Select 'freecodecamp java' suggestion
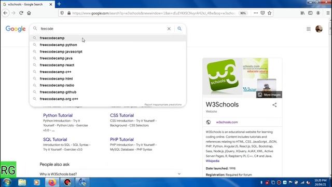 [x=108, y=58]
